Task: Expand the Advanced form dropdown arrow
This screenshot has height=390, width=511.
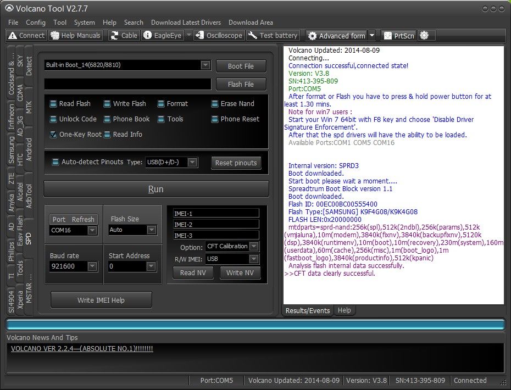Action: coord(372,36)
